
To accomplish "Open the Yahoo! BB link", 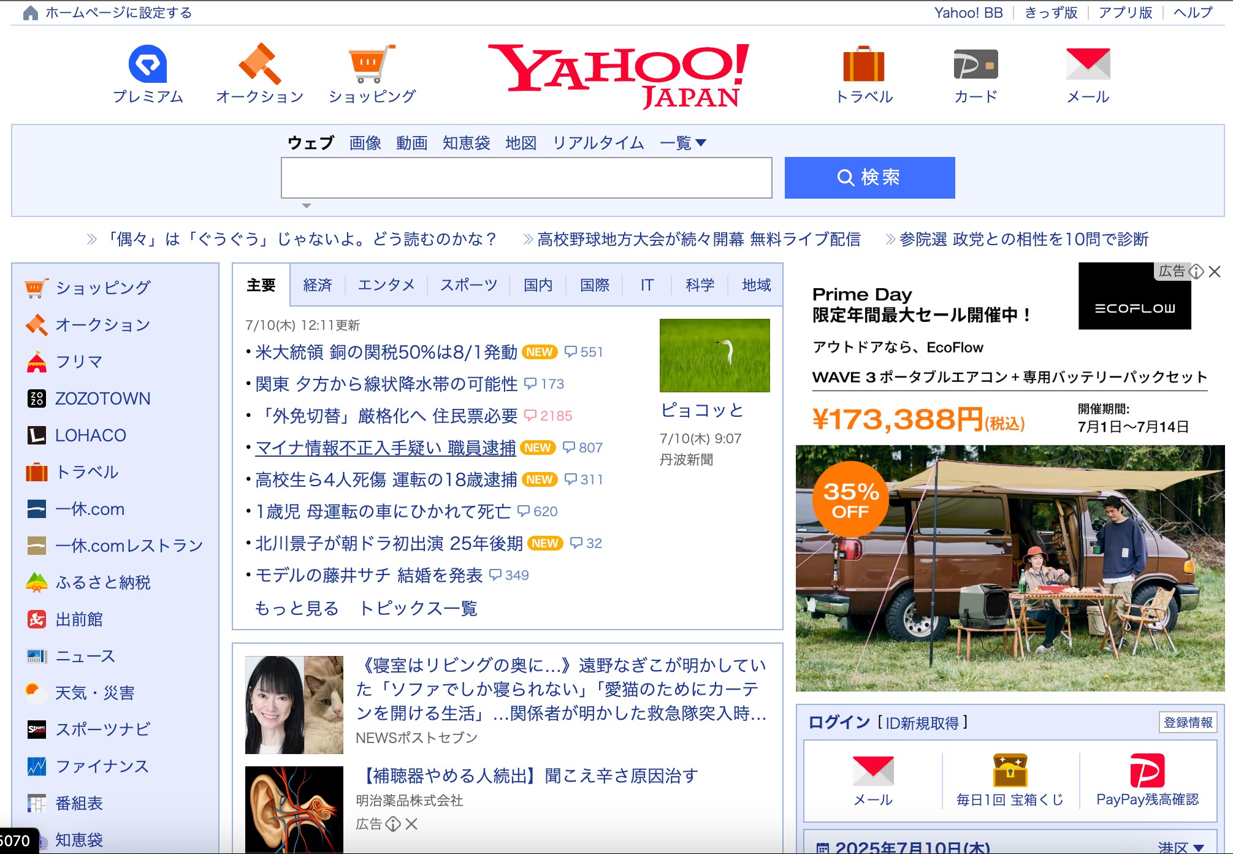I will pyautogui.click(x=968, y=13).
